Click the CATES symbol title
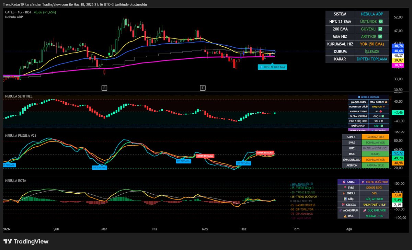 [10, 12]
